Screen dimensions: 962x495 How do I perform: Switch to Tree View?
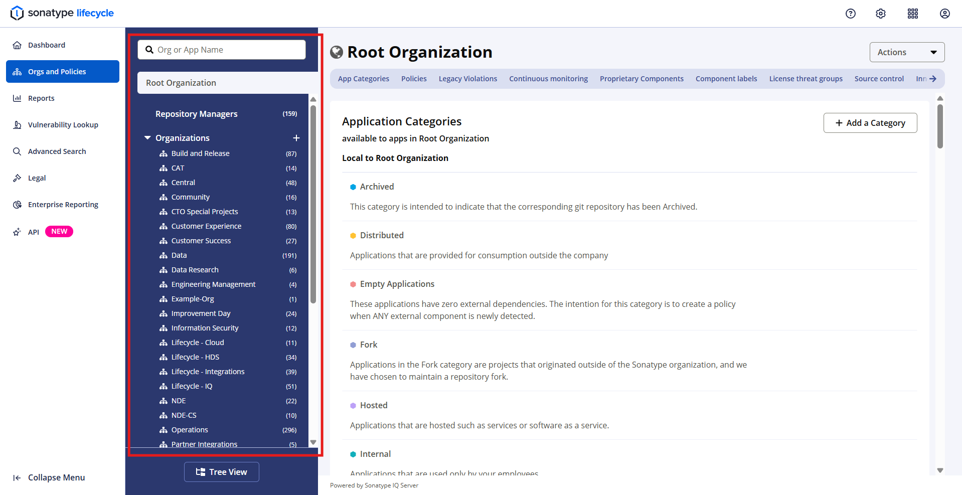[222, 472]
